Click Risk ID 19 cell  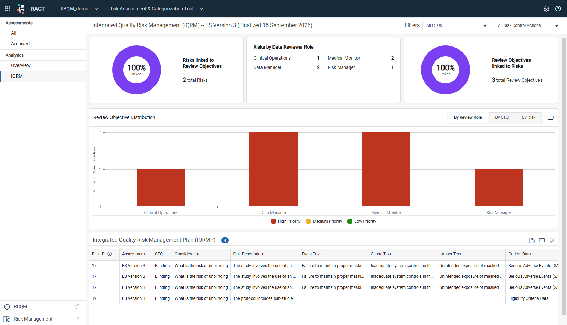pos(104,298)
